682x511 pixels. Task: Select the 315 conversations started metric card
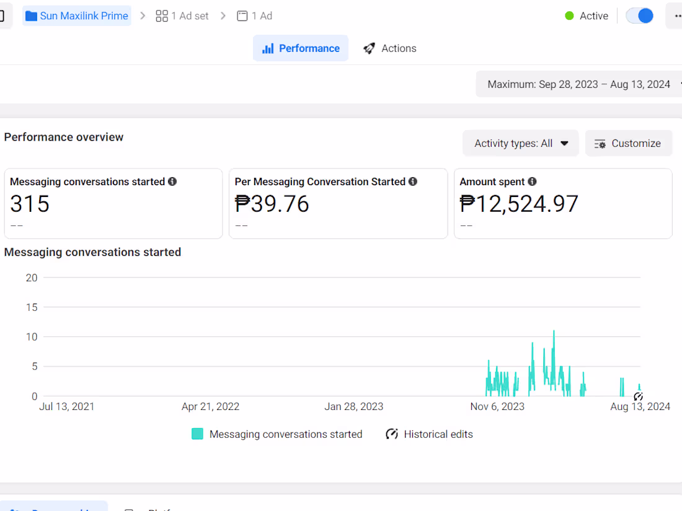coord(113,204)
